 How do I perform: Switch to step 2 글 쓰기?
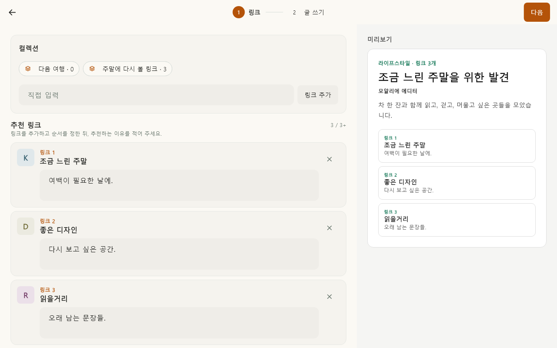pyautogui.click(x=307, y=12)
